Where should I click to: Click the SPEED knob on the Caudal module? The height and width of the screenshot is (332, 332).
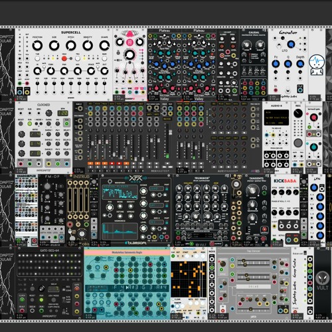coord(246,45)
